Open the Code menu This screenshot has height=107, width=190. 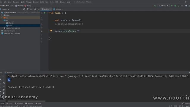[x=23, y=2]
